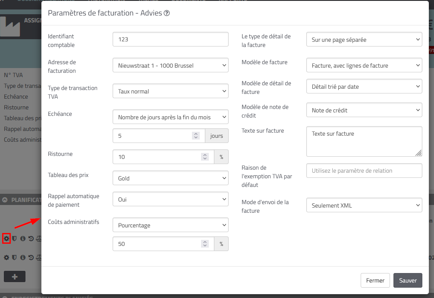The width and height of the screenshot is (434, 298).
Task: Open the type de détail de facture dropdown
Action: point(364,39)
